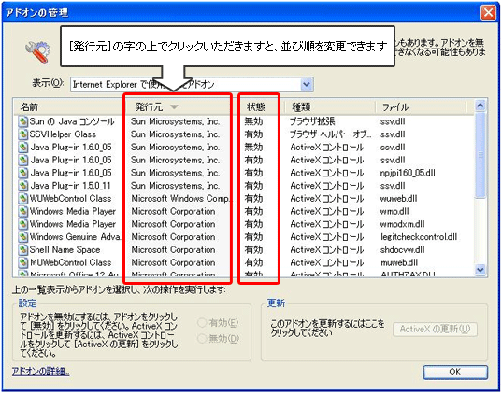Click the ActiveX の更新(U) button

pyautogui.click(x=435, y=329)
